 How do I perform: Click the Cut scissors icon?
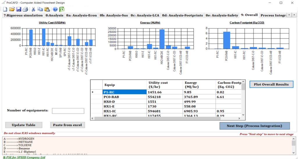(33, 9)
